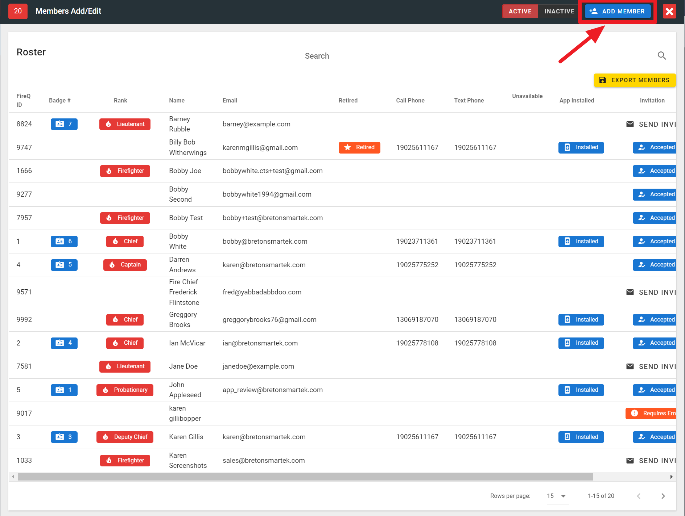Click the Add Member button
Viewport: 685px width, 516px height.
(617, 12)
